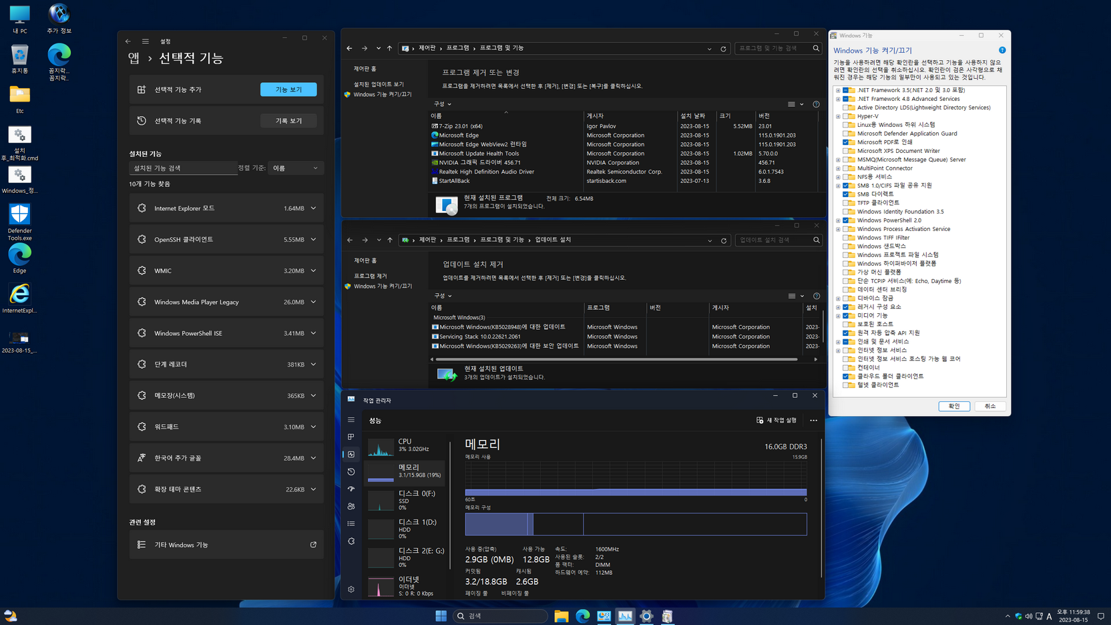Click 설치된 기능 검색 input field
The height and width of the screenshot is (625, 1111).
pos(183,168)
